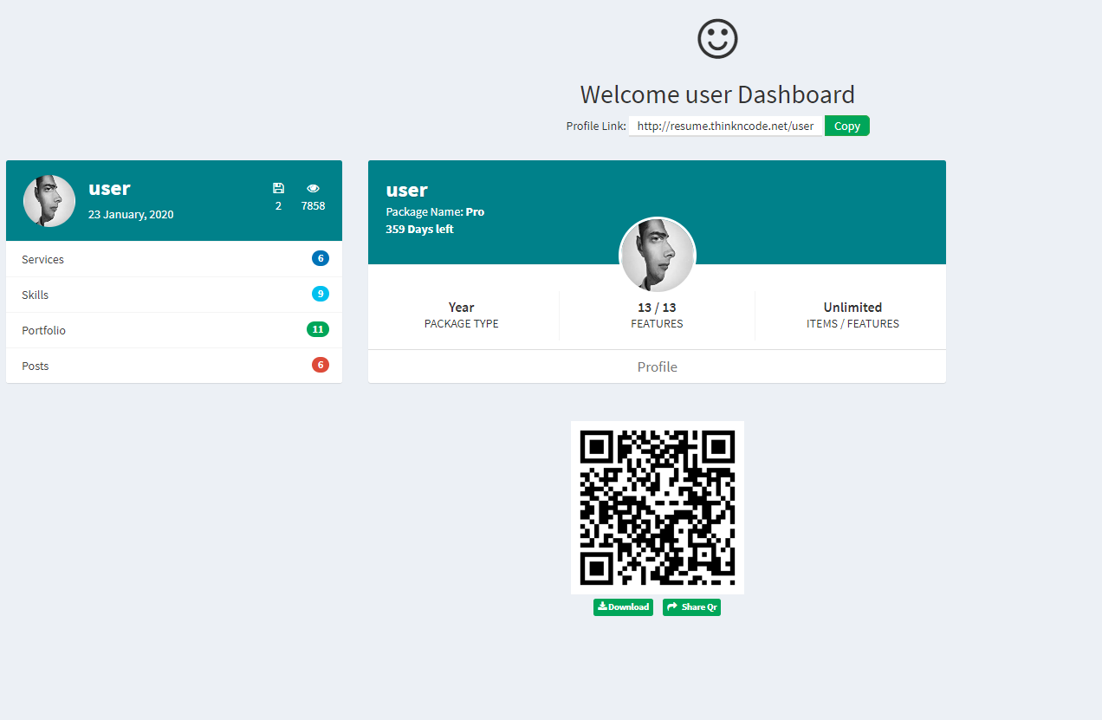The image size is (1102, 720).
Task: Click the views count 7858
Action: (x=313, y=205)
